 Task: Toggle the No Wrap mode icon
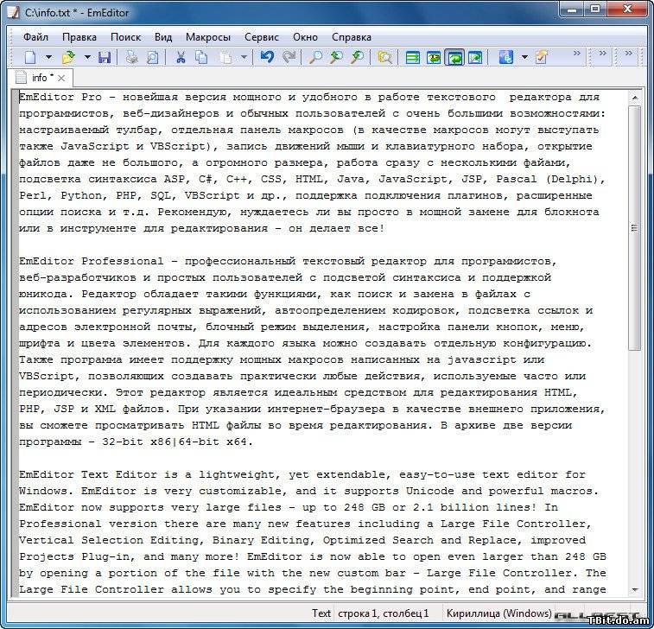pyautogui.click(x=412, y=57)
